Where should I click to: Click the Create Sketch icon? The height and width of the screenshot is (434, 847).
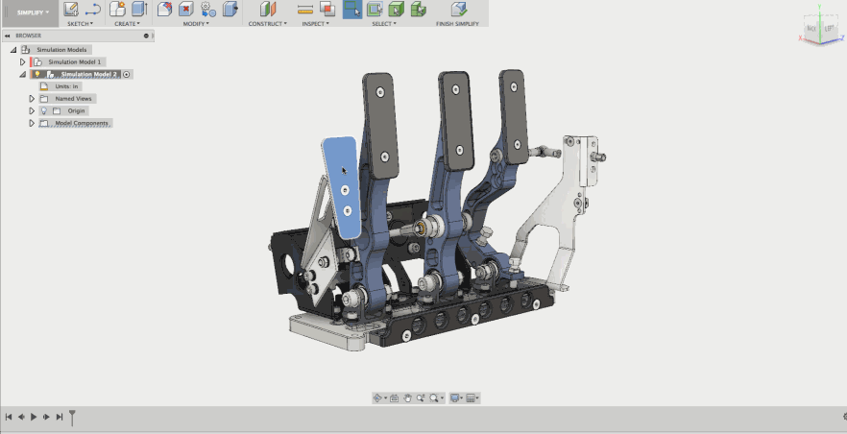click(71, 10)
